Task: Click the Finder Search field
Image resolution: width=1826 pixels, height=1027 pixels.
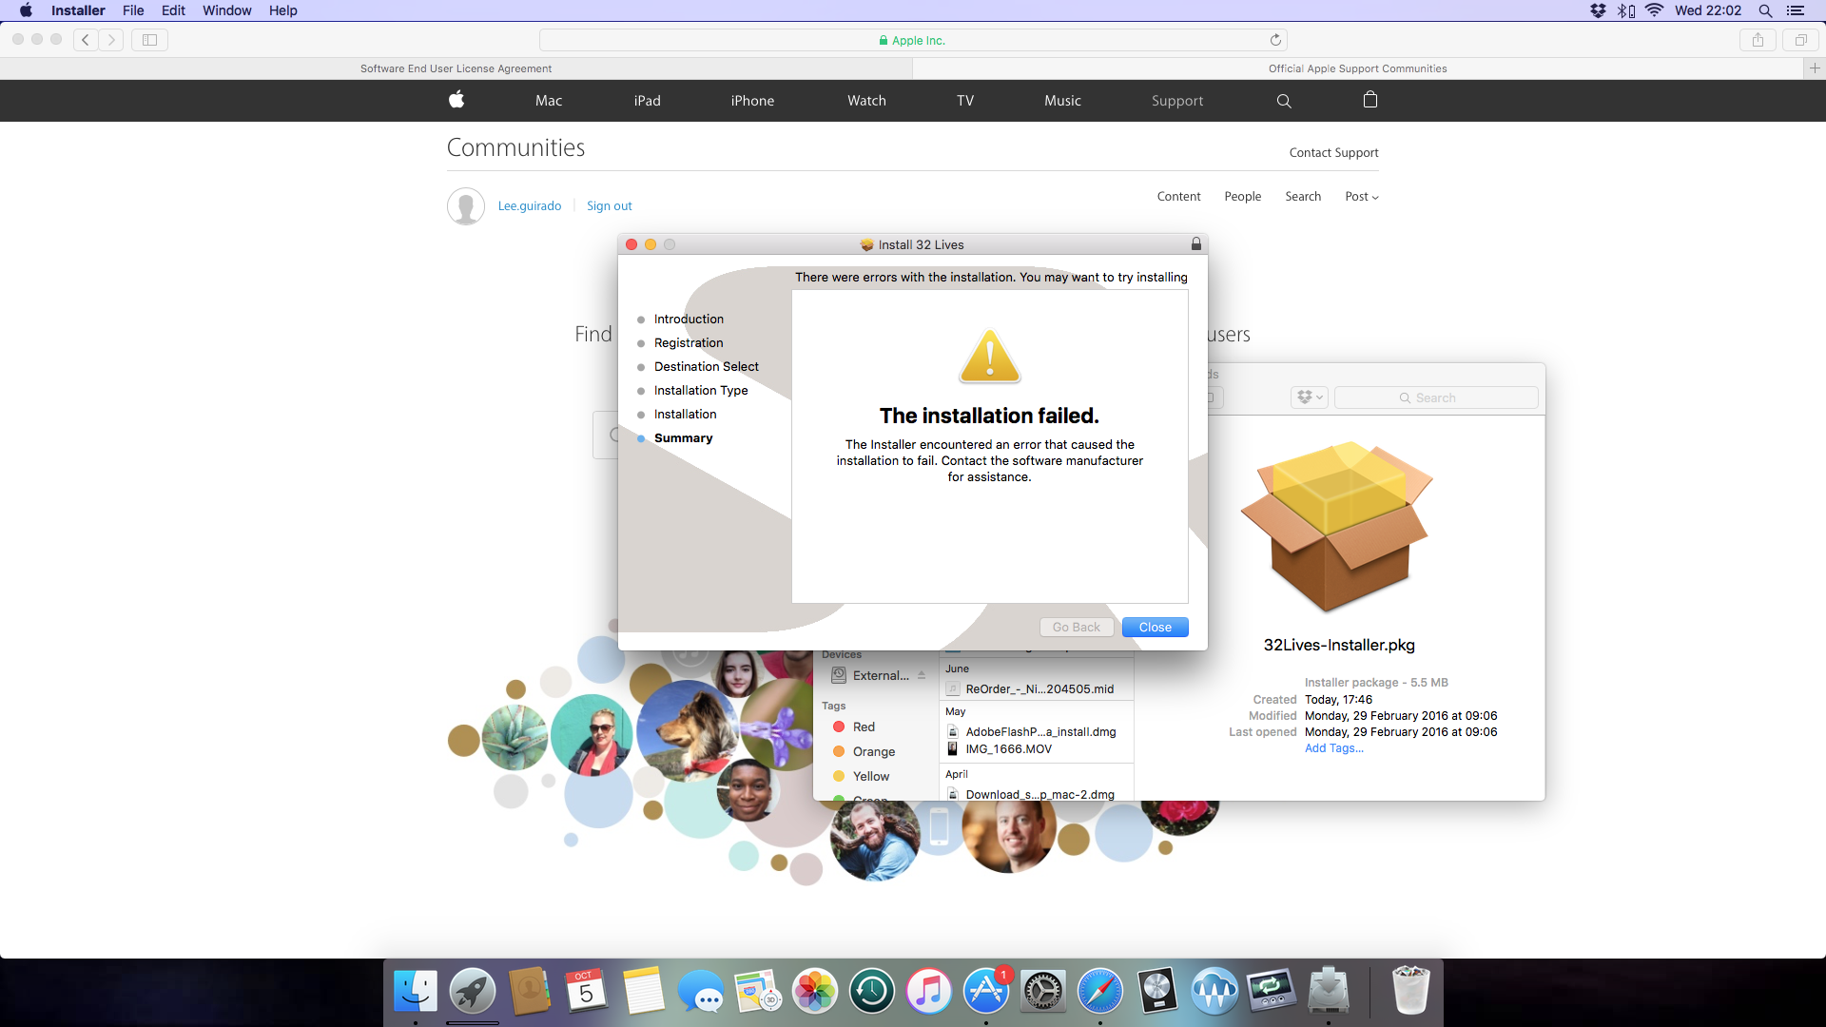Action: tap(1435, 397)
